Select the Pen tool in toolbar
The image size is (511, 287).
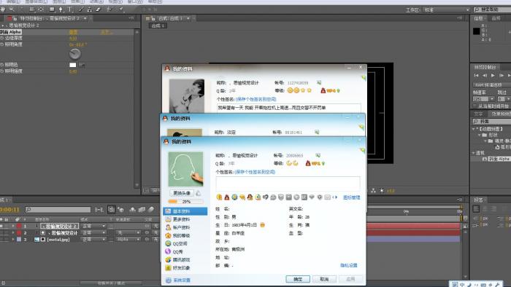click(61, 9)
